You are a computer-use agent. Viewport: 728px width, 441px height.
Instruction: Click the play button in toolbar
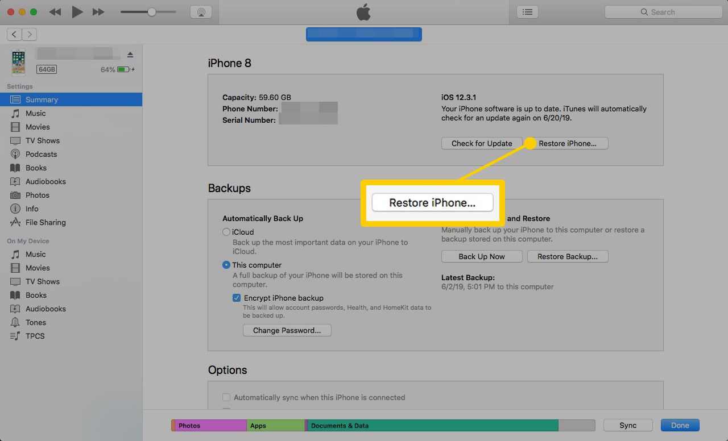tap(77, 12)
